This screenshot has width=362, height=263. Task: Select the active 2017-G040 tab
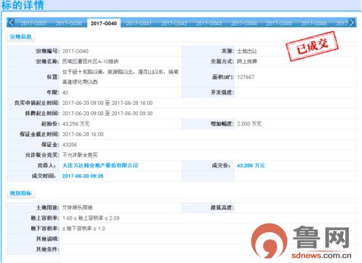point(104,23)
